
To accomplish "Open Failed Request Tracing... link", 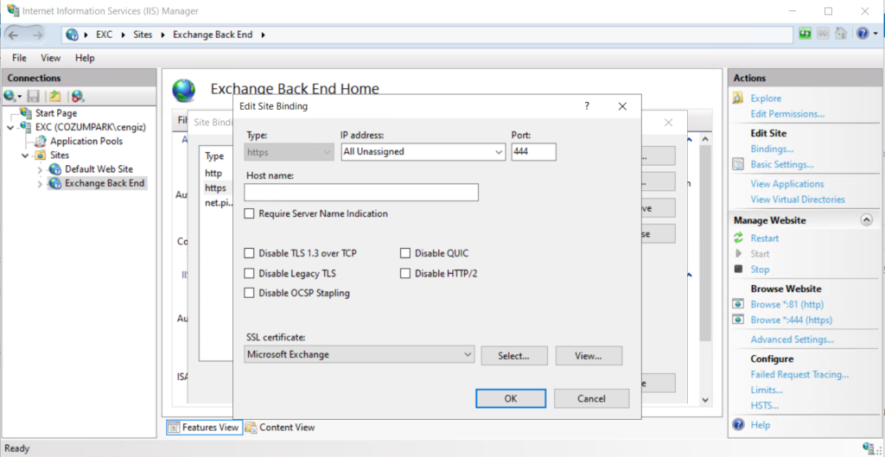I will click(x=799, y=374).
